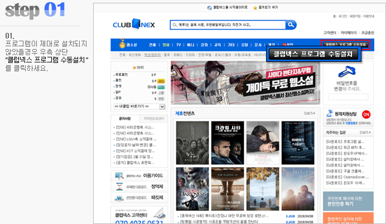Click the 로그인 link at top right

(x=342, y=16)
